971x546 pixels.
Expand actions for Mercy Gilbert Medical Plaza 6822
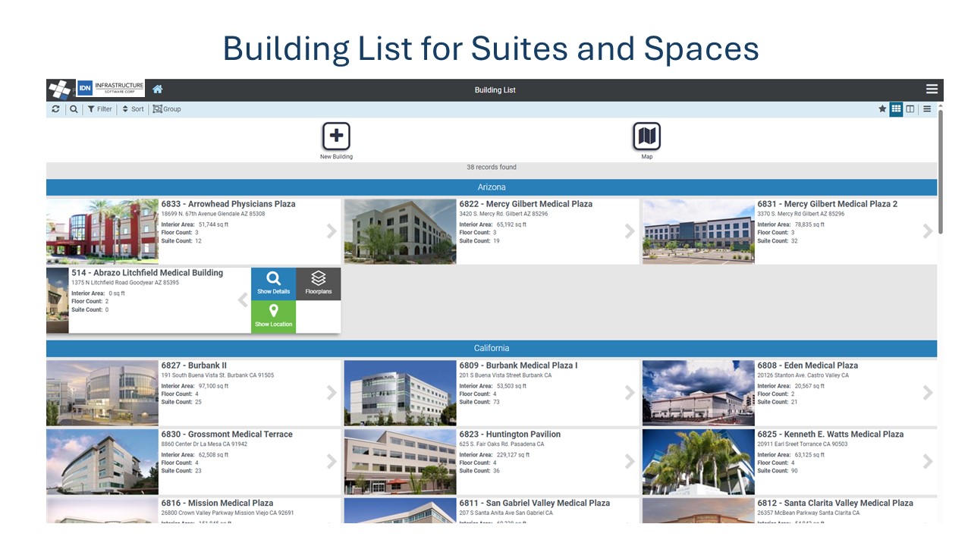(630, 231)
